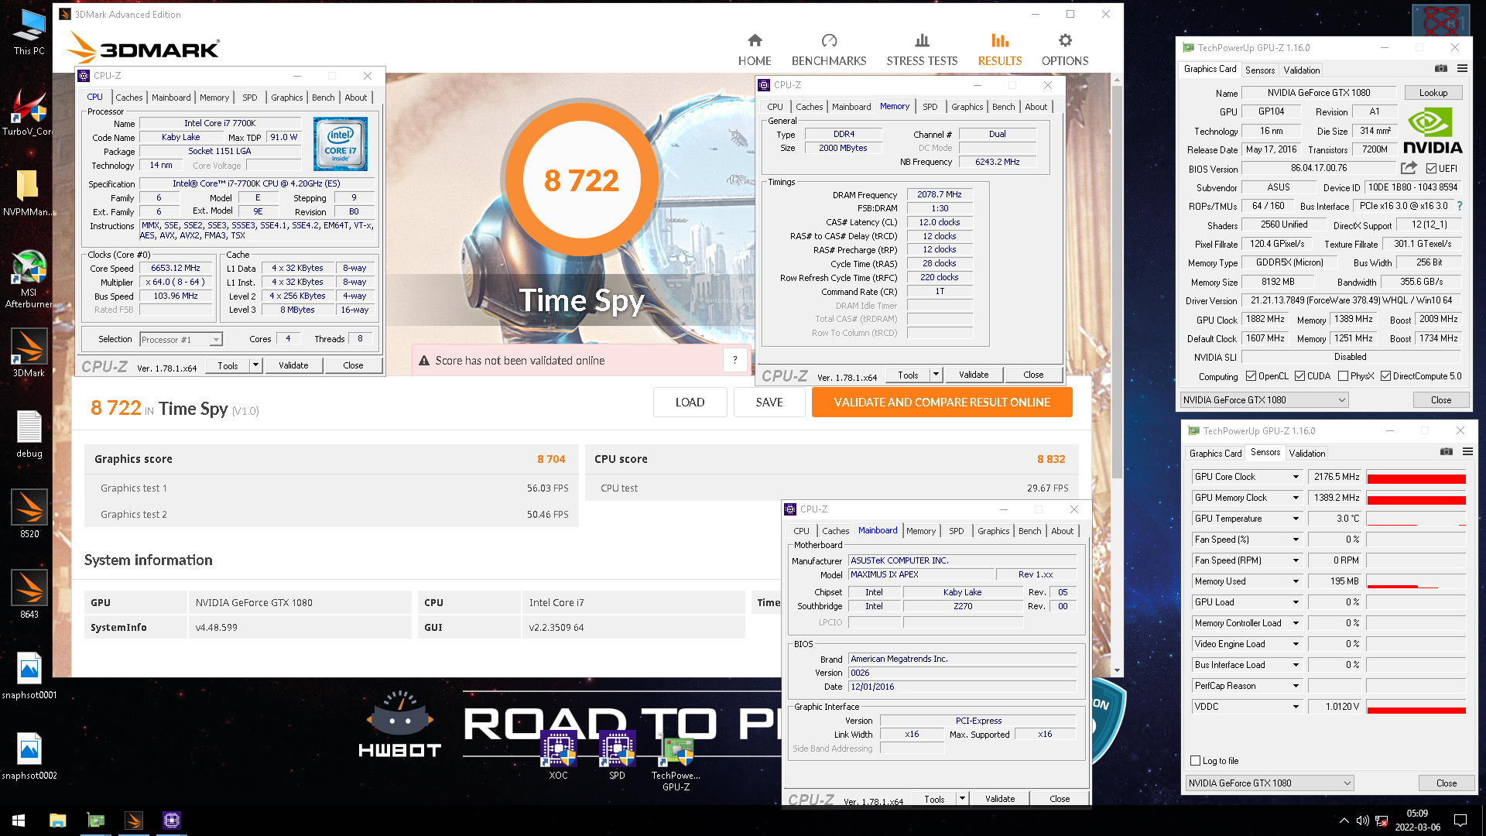Image resolution: width=1486 pixels, height=836 pixels.
Task: Switch to Caches tab in CPU-Z CPU window
Action: (x=128, y=98)
